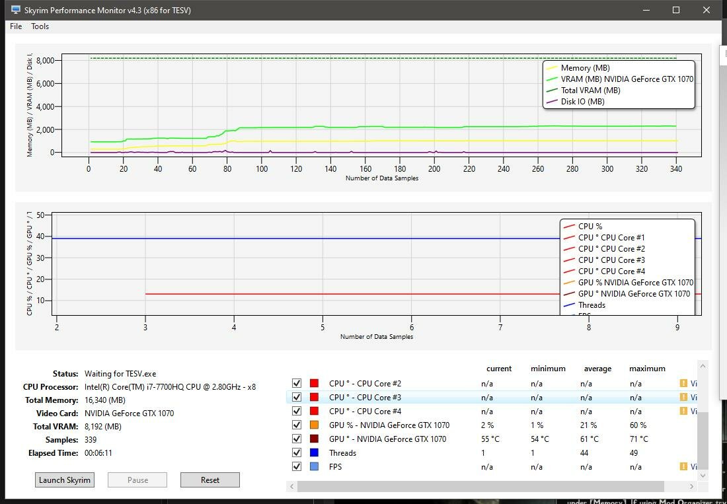Screen dimensions: 727x504
Task: Toggle the GPU ° temperature checkbox
Action: (297, 439)
